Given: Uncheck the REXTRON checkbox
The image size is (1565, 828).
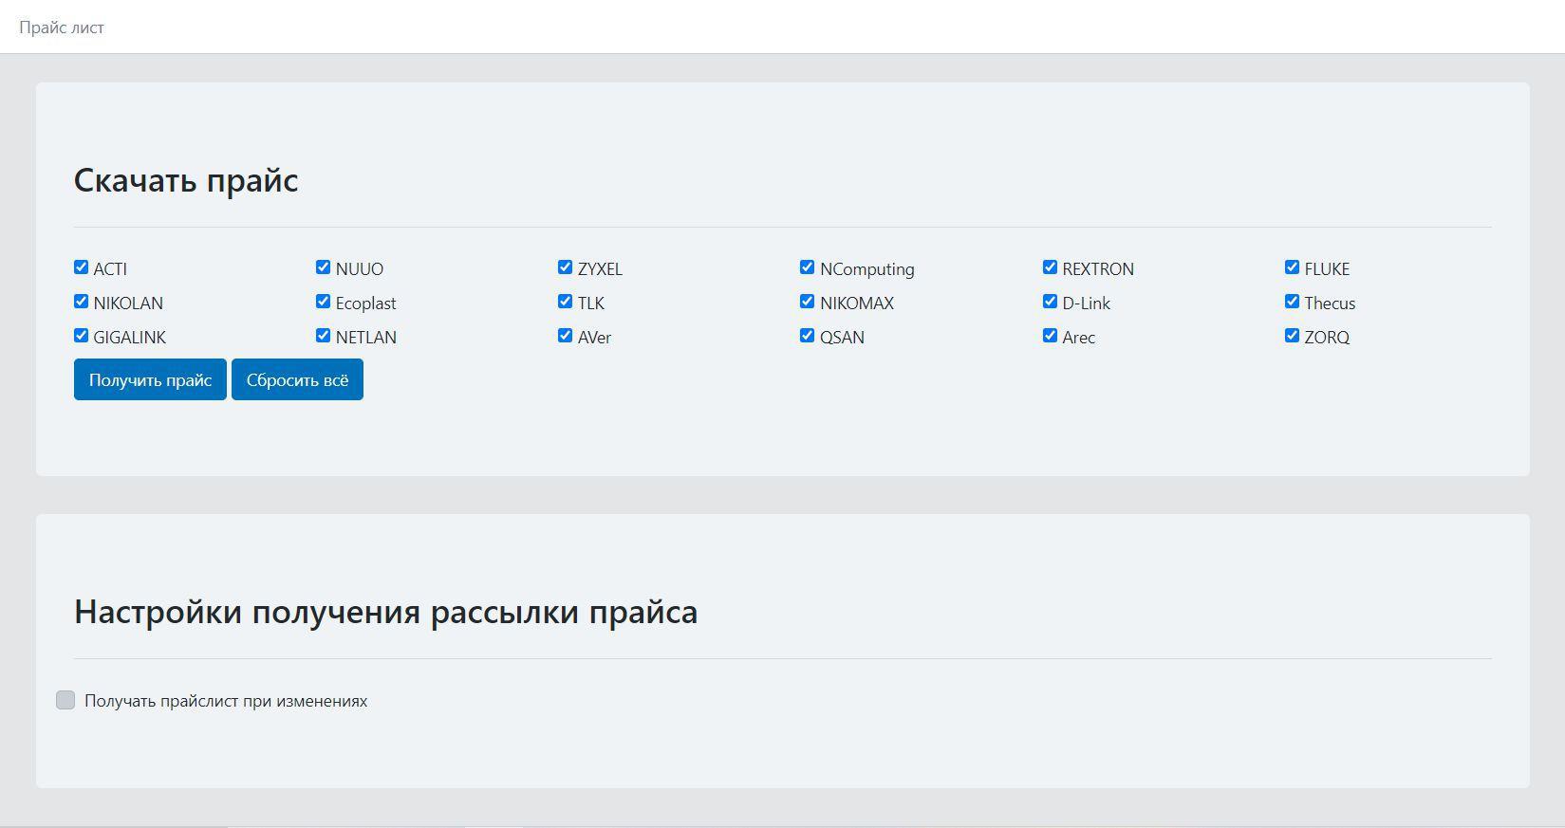Looking at the screenshot, I should click(1050, 267).
